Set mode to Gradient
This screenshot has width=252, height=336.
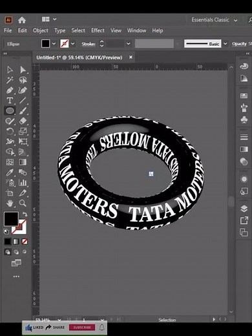(x=16, y=242)
